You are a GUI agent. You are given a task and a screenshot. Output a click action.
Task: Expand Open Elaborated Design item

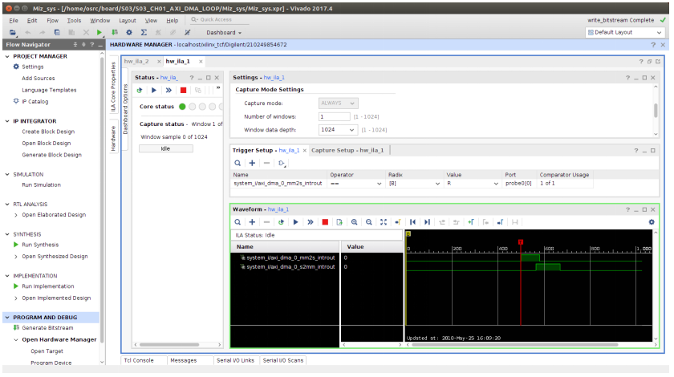(16, 215)
